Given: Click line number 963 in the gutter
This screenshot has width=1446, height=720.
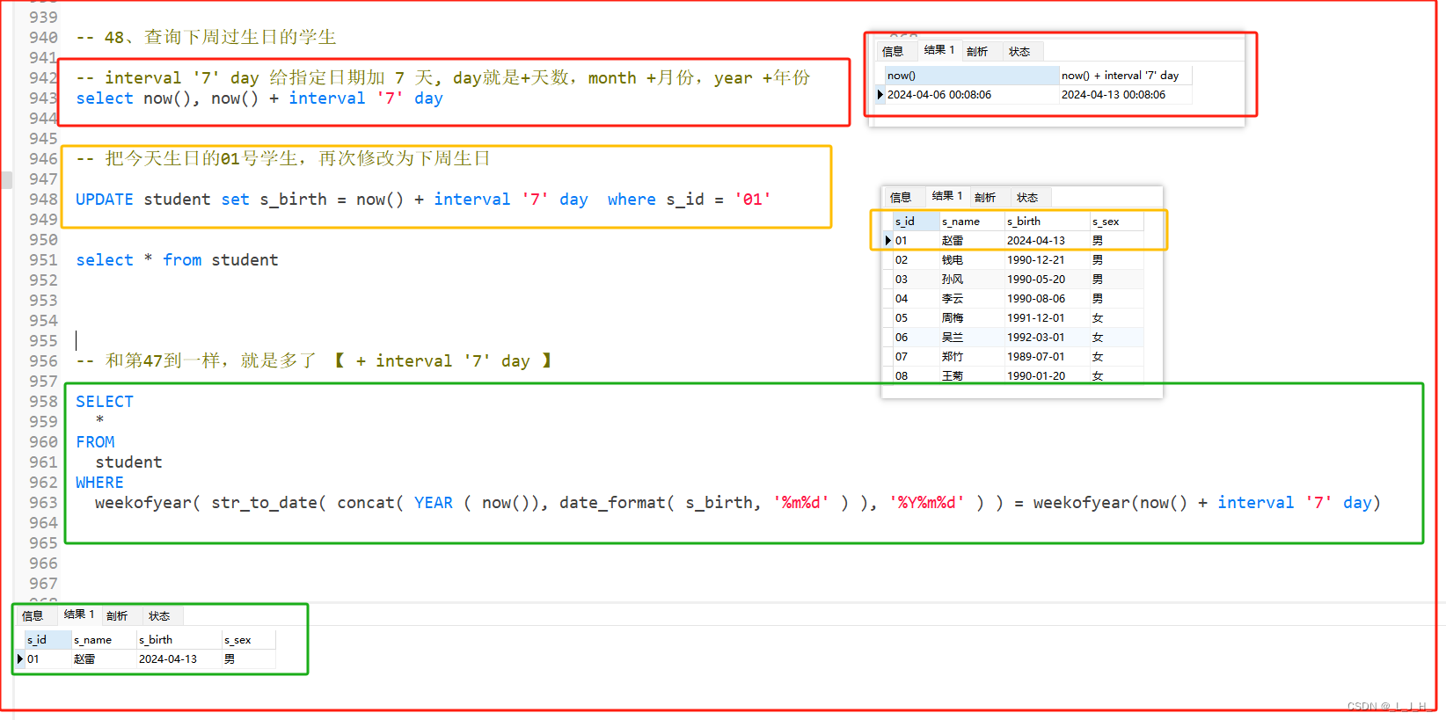Looking at the screenshot, I should click(x=43, y=503).
